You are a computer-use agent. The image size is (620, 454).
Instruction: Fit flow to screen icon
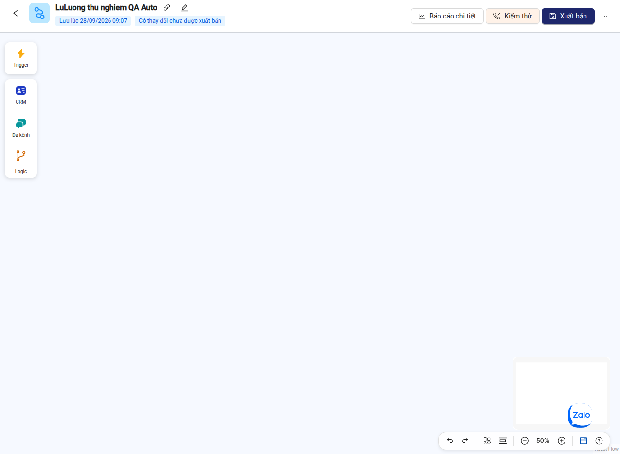click(x=503, y=441)
